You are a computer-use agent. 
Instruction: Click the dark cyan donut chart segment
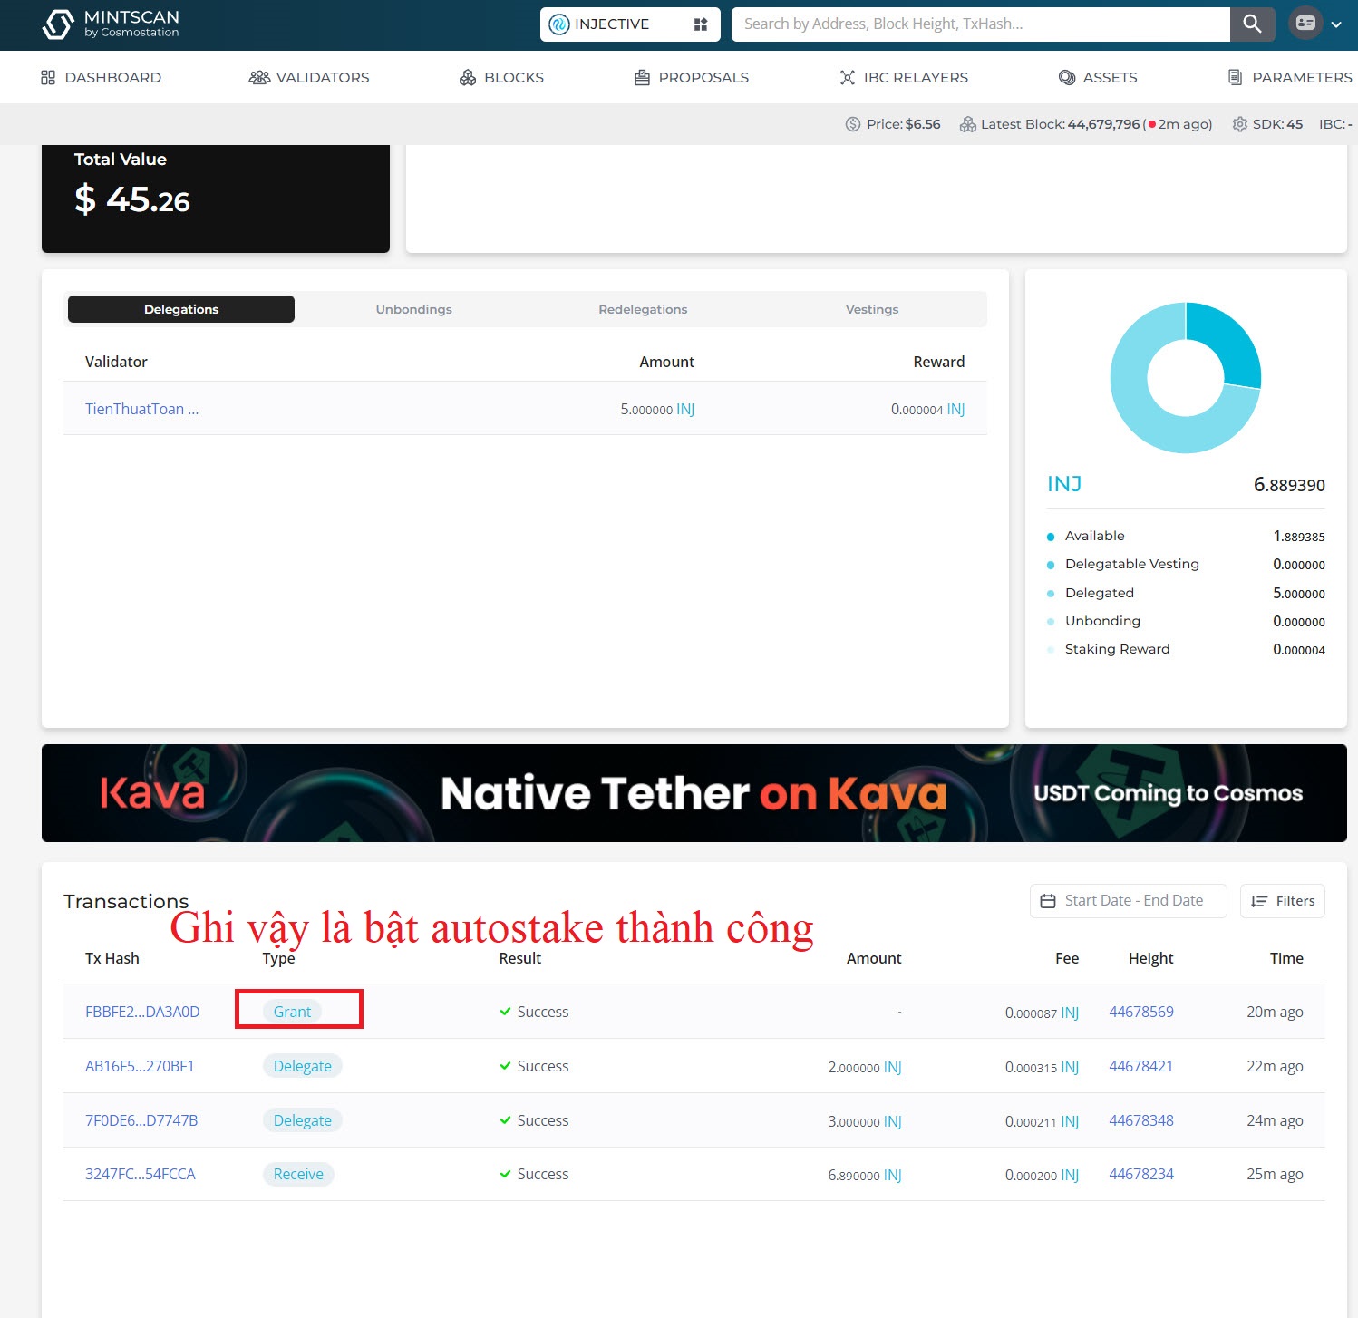click(x=1227, y=344)
